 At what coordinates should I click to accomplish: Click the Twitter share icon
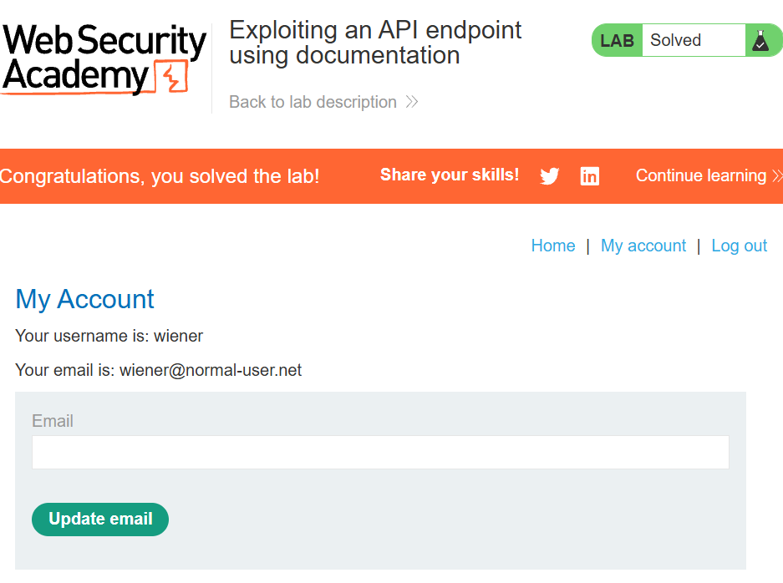tap(549, 176)
